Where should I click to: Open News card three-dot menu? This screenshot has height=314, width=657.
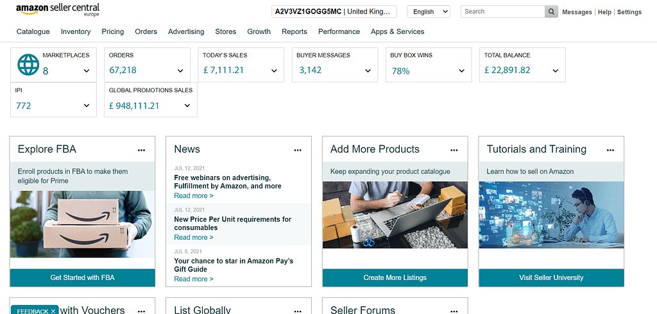pos(298,150)
